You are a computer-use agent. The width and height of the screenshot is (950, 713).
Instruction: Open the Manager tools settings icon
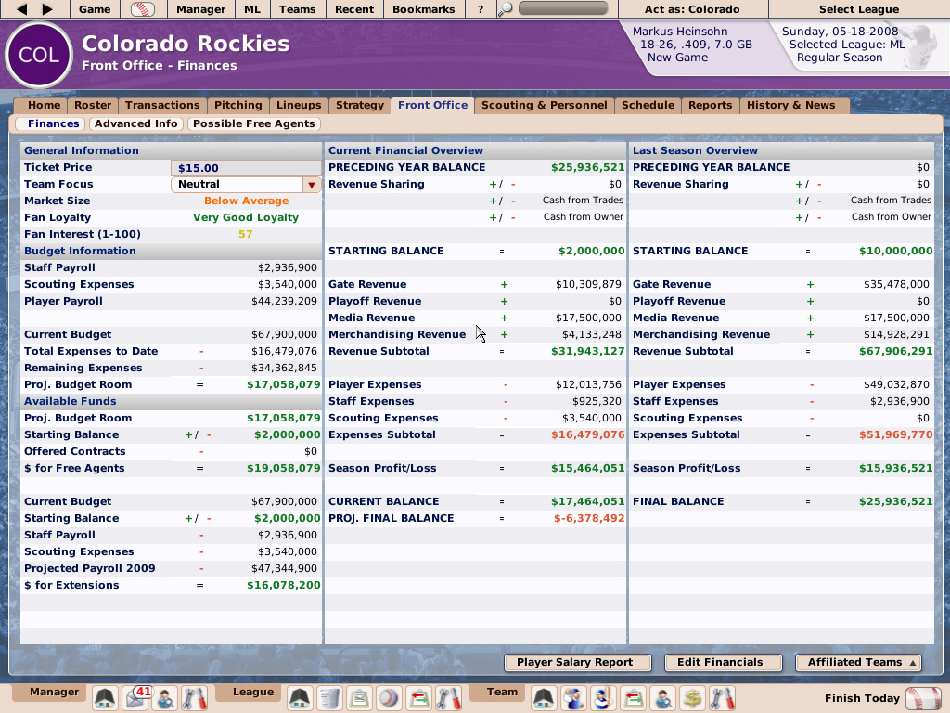click(x=194, y=698)
